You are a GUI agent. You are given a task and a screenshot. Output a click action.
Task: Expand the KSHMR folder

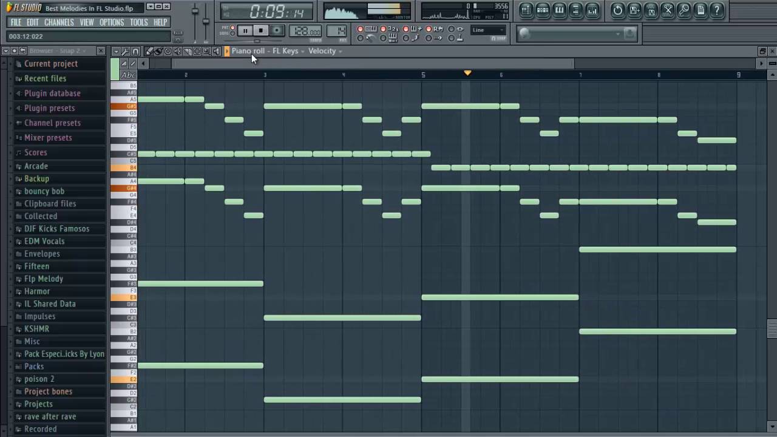pyautogui.click(x=36, y=329)
